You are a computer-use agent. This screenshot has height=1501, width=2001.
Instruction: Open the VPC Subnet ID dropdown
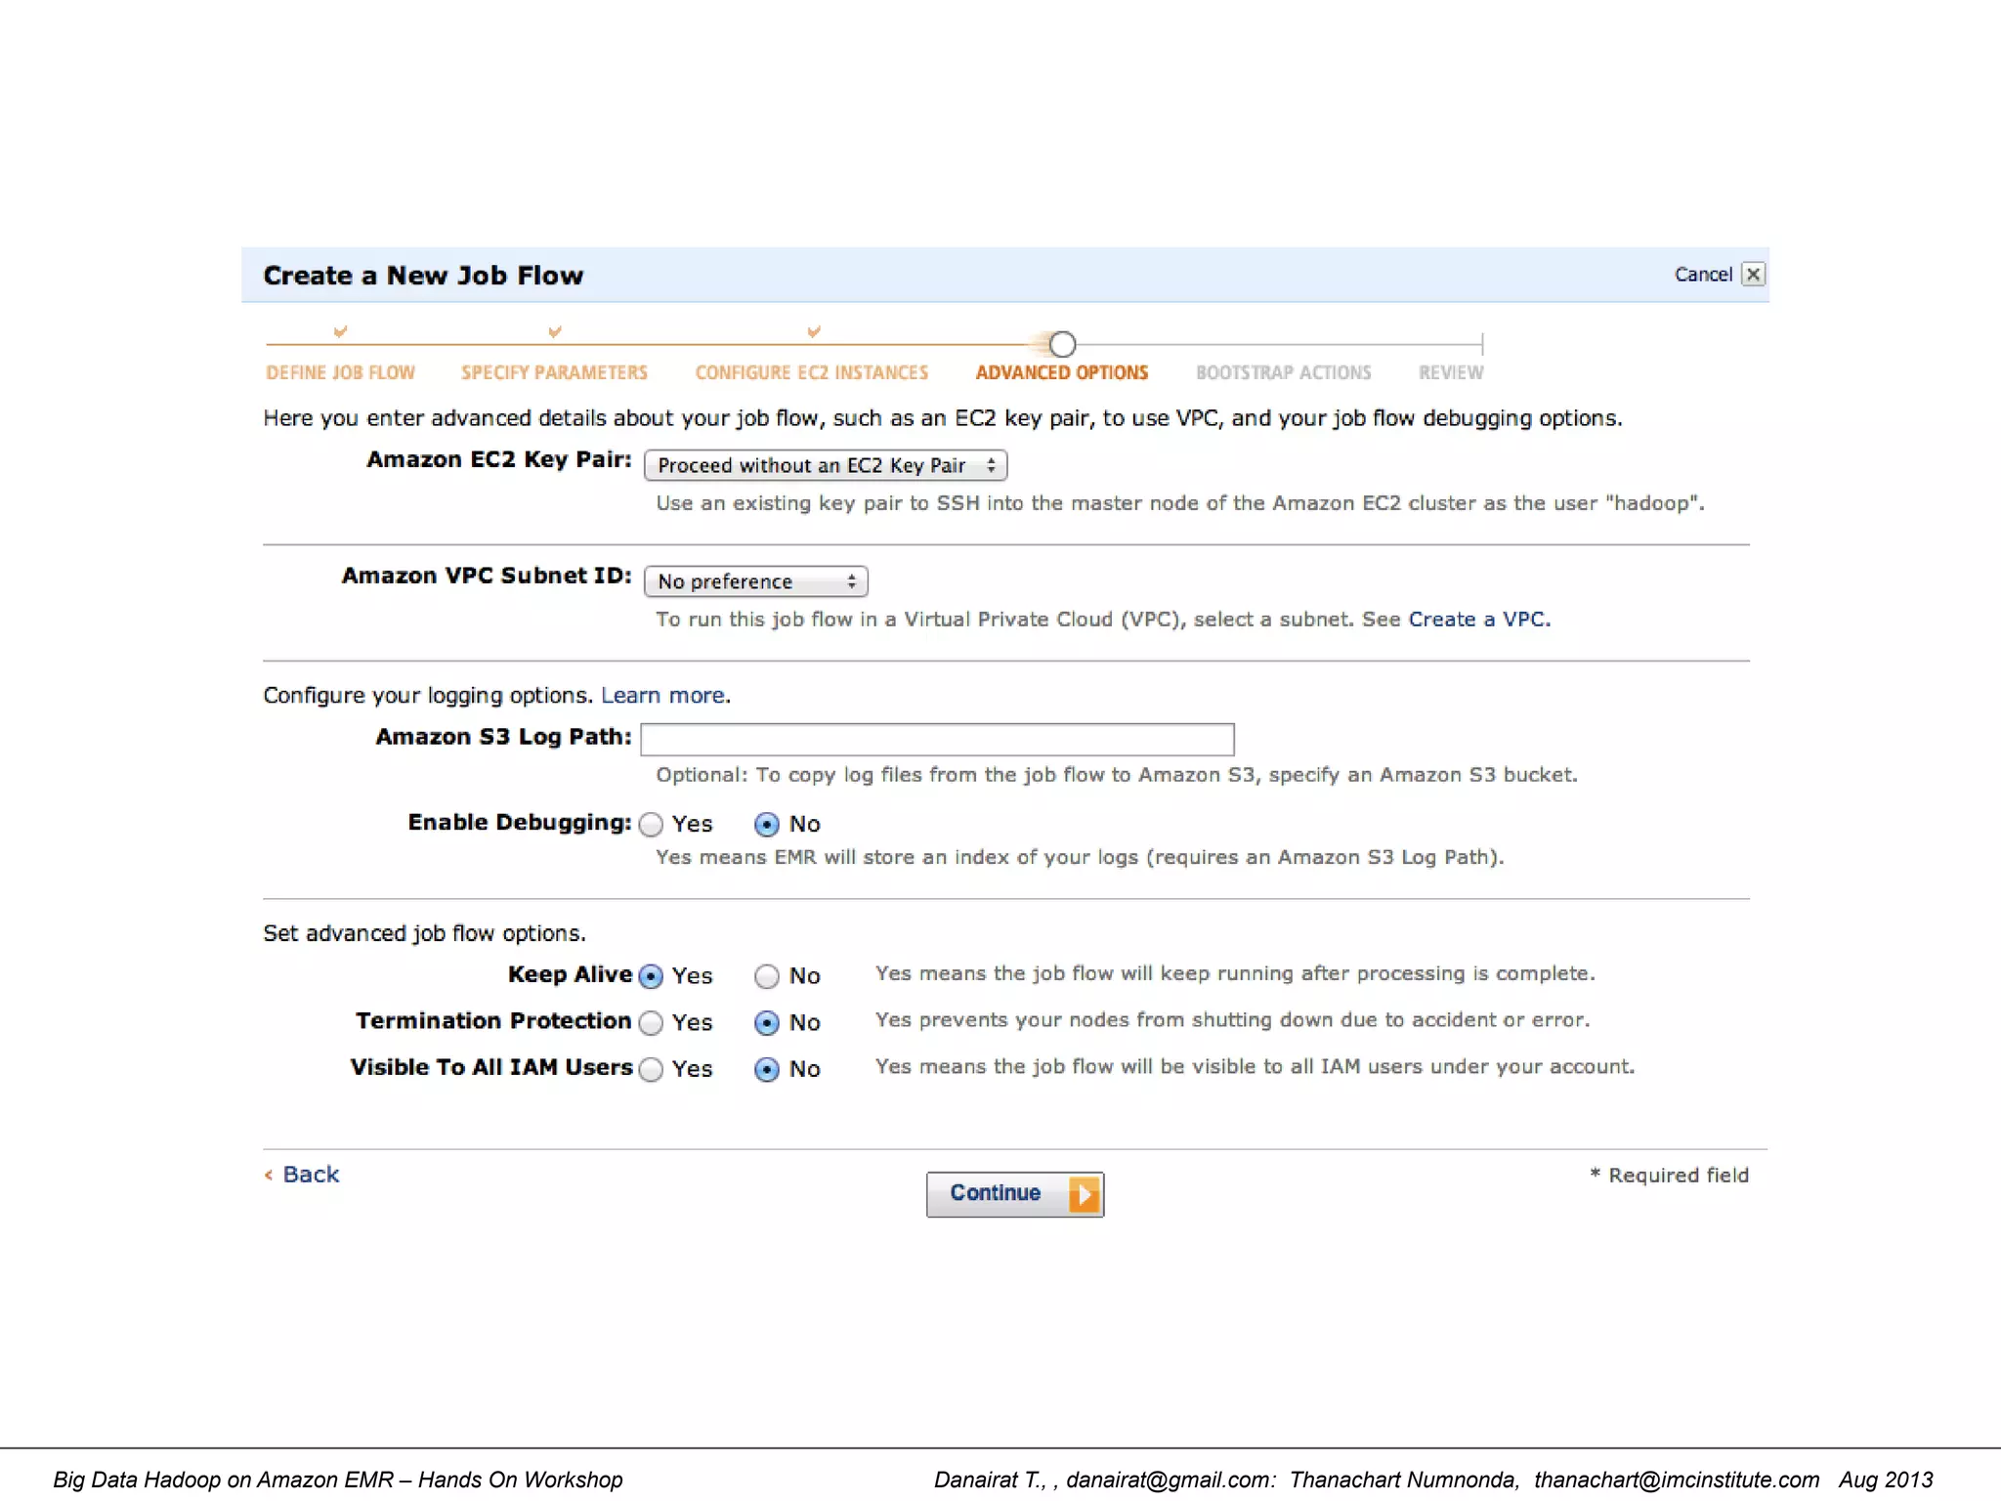pos(755,582)
